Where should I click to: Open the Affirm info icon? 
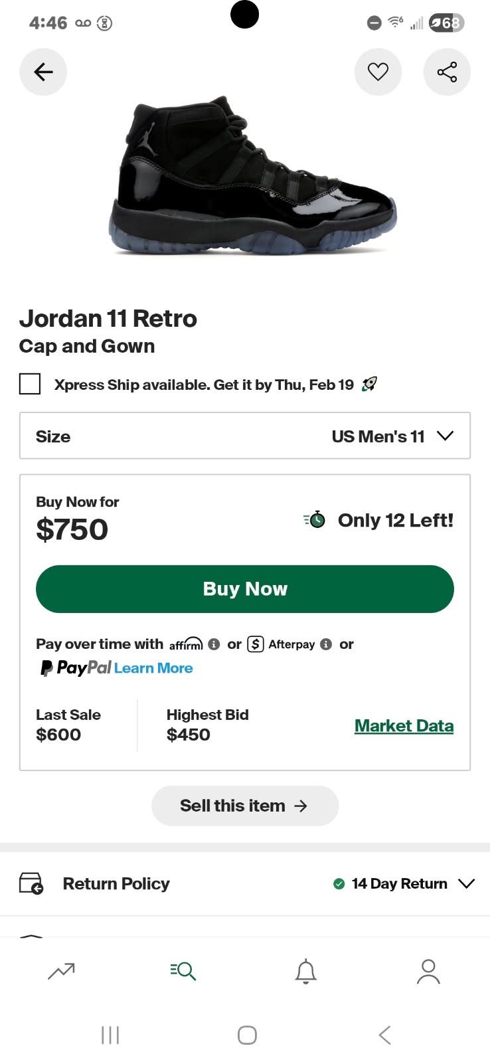(x=214, y=644)
